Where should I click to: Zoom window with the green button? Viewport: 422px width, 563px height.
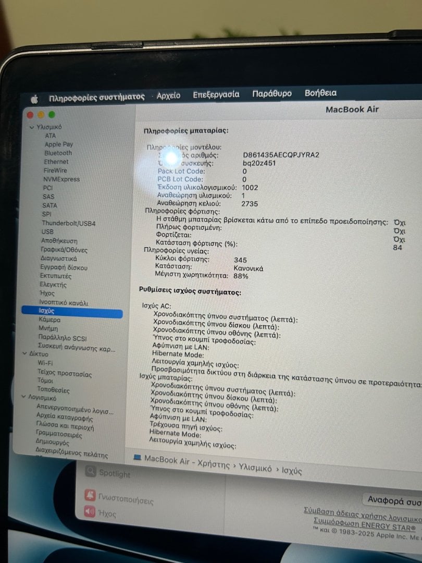point(52,115)
